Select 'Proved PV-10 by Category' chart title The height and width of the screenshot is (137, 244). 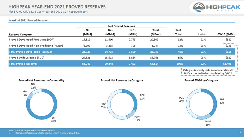coord(201,80)
